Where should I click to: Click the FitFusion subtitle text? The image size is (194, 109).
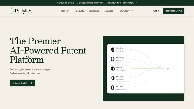point(120,60)
